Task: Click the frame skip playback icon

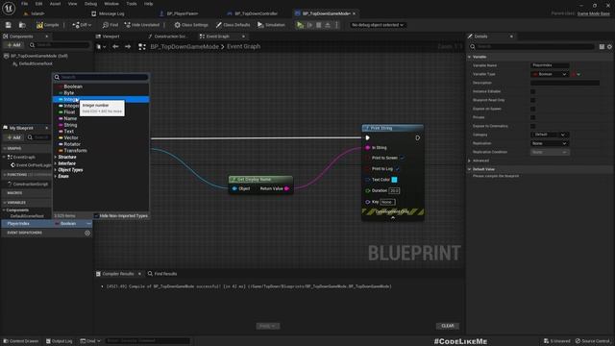Action: coord(309,25)
